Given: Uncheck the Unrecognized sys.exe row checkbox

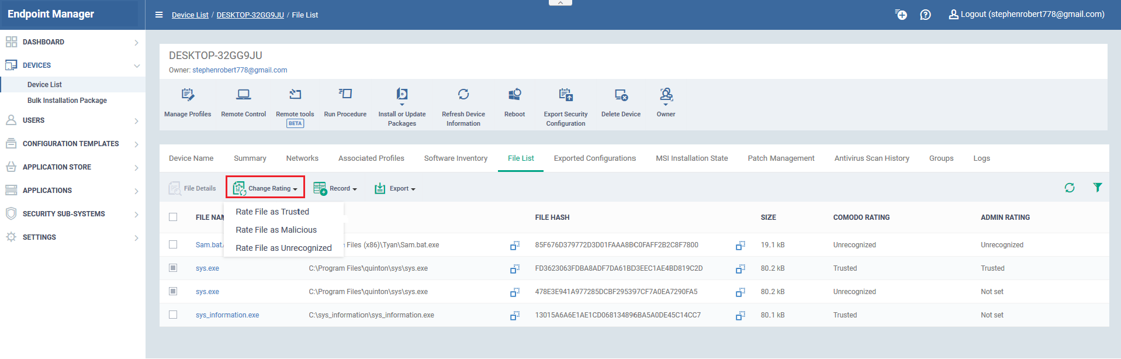Looking at the screenshot, I should tap(173, 291).
